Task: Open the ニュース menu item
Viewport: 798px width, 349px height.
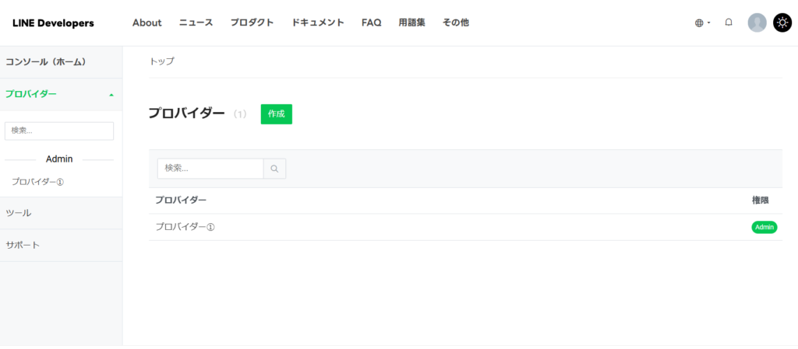Action: coord(196,23)
